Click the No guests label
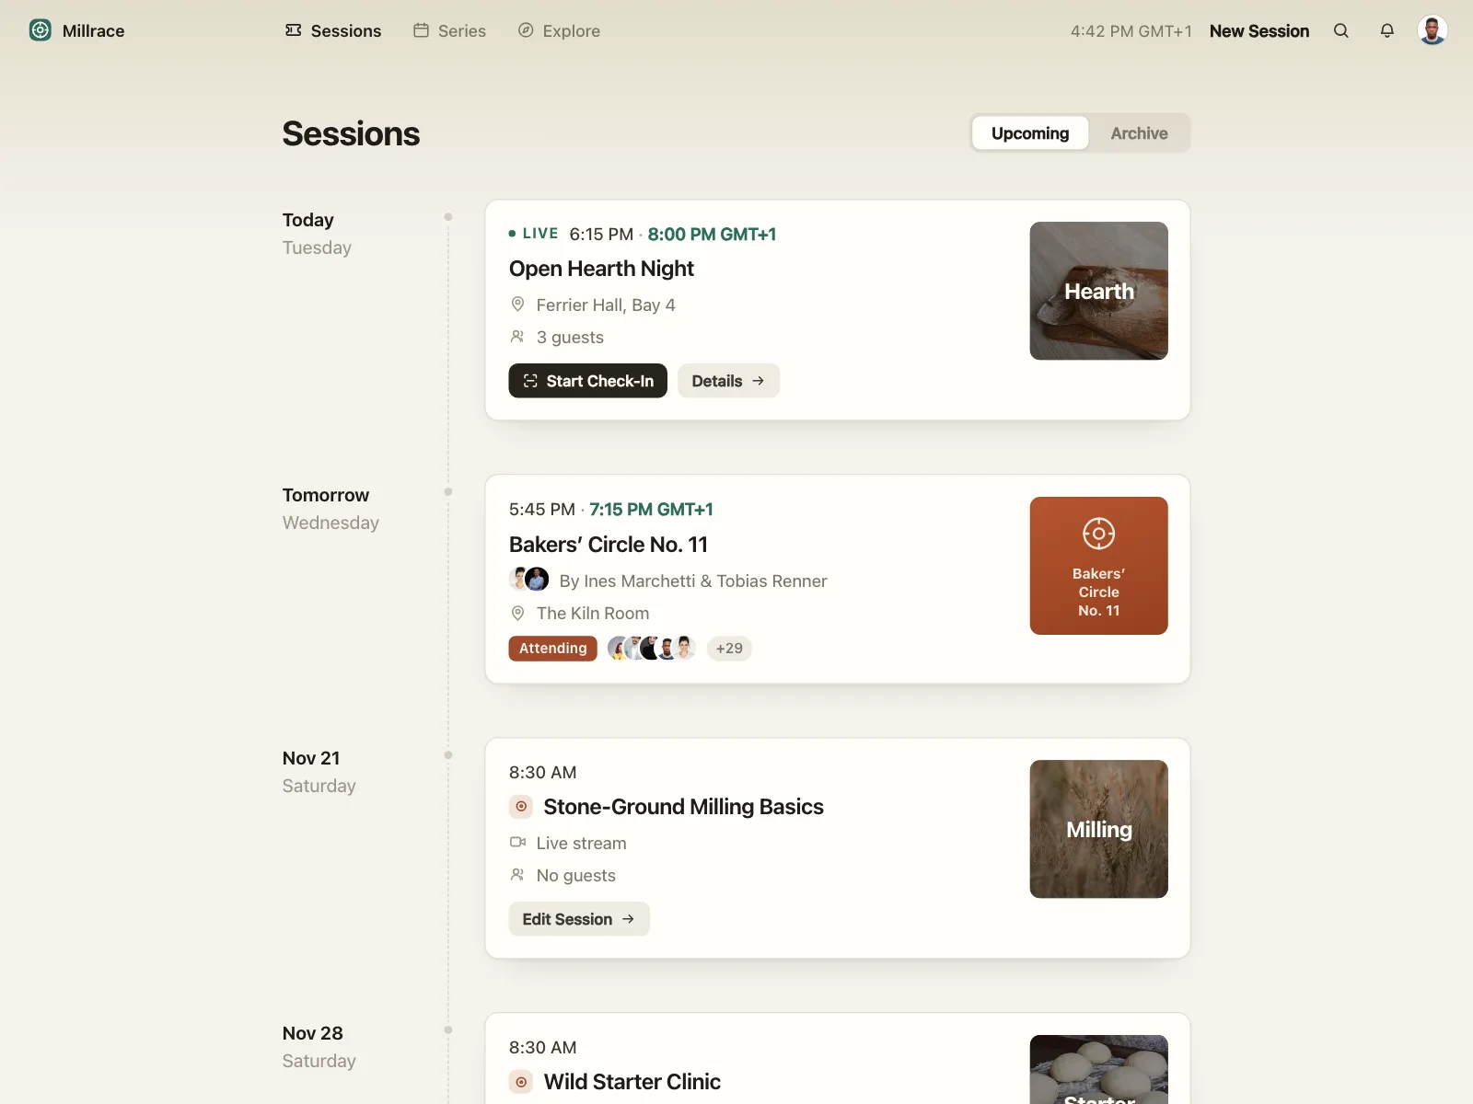The image size is (1473, 1104). 576,876
